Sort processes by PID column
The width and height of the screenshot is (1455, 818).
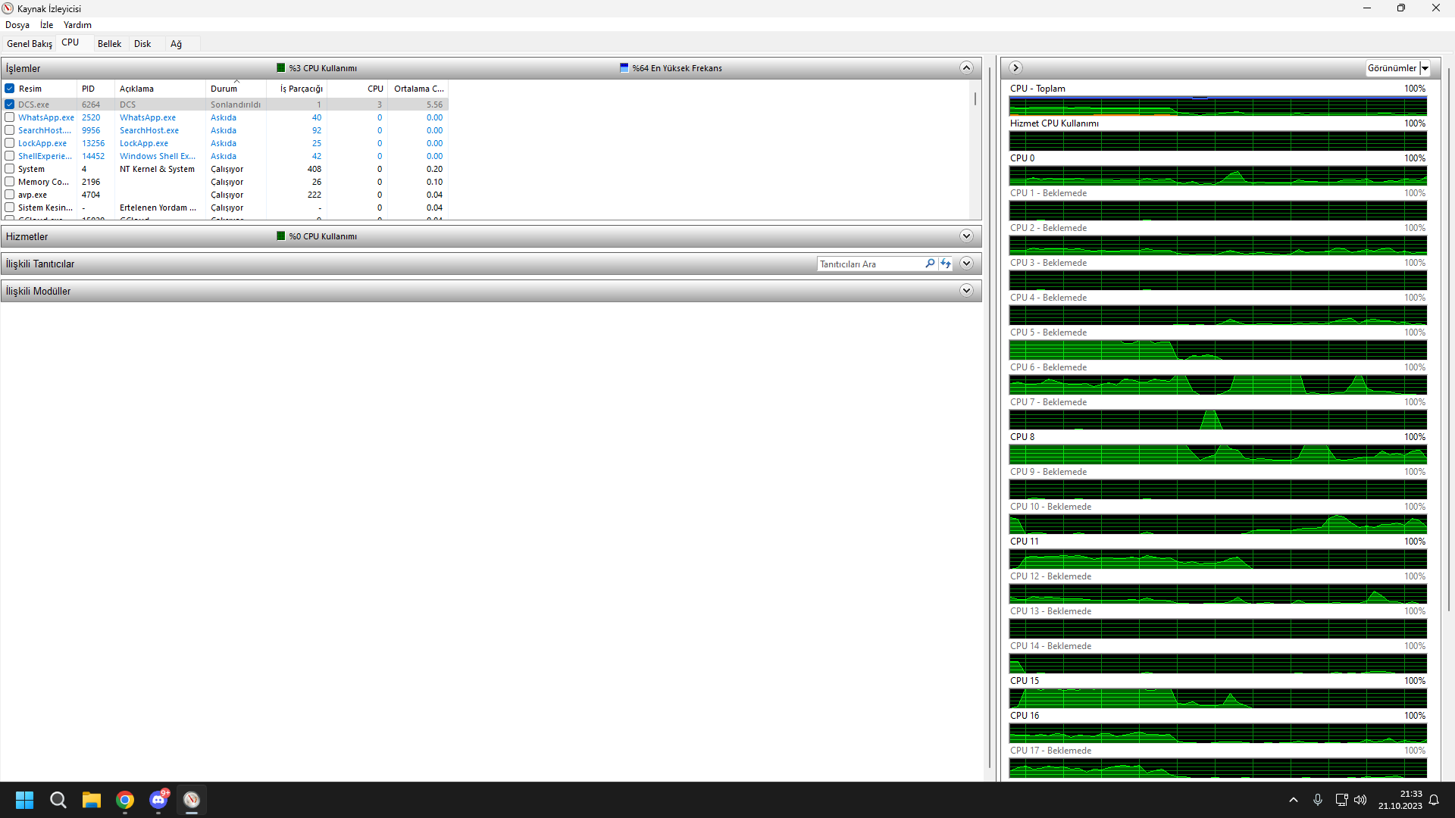95,89
